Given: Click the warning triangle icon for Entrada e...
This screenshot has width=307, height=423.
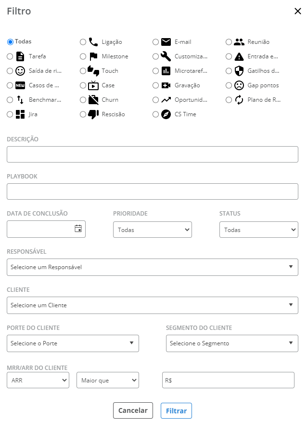Looking at the screenshot, I should pyautogui.click(x=239, y=56).
